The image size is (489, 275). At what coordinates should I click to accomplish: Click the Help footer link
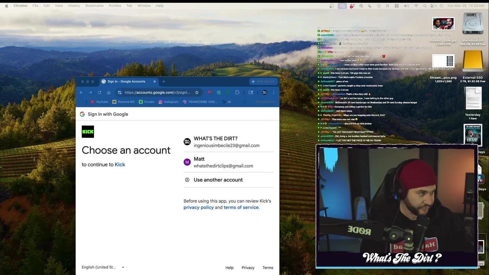[229, 268]
